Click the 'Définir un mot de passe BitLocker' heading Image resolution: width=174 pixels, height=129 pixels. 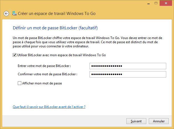[x=55, y=28]
